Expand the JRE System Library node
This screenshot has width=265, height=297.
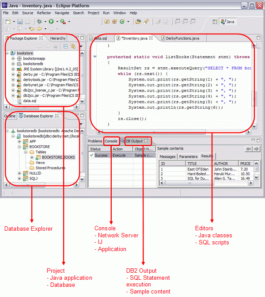13,69
